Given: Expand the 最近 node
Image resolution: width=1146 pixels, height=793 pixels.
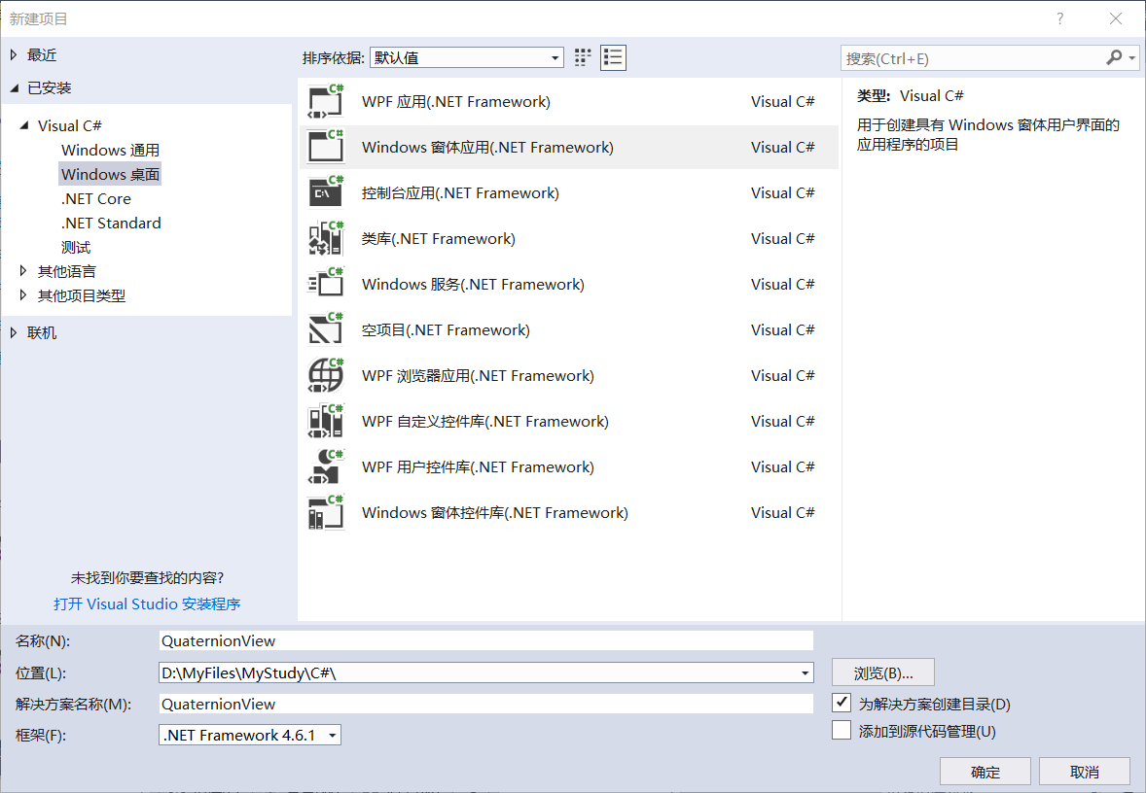Looking at the screenshot, I should click(x=14, y=54).
